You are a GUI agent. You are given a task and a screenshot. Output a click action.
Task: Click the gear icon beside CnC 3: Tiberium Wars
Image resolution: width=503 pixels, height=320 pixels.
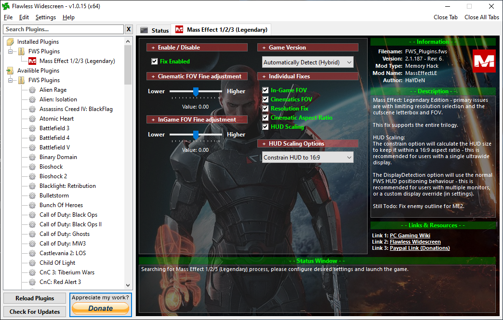(32, 272)
